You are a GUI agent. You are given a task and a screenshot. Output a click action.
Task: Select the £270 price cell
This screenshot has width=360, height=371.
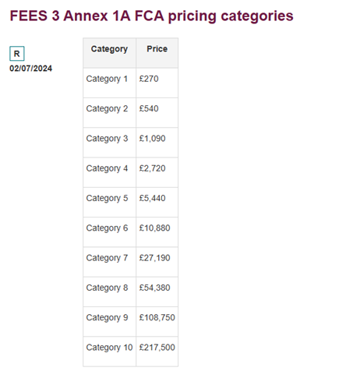(157, 83)
